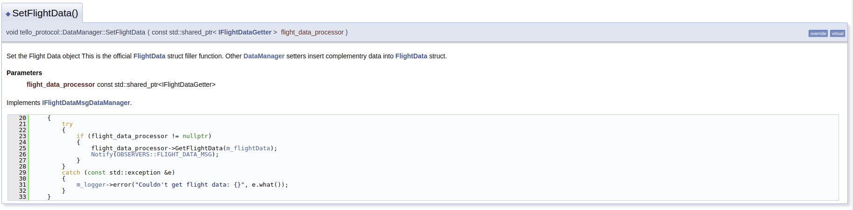853x210 pixels.
Task: Click the m_flightData member link
Action: click(x=248, y=148)
